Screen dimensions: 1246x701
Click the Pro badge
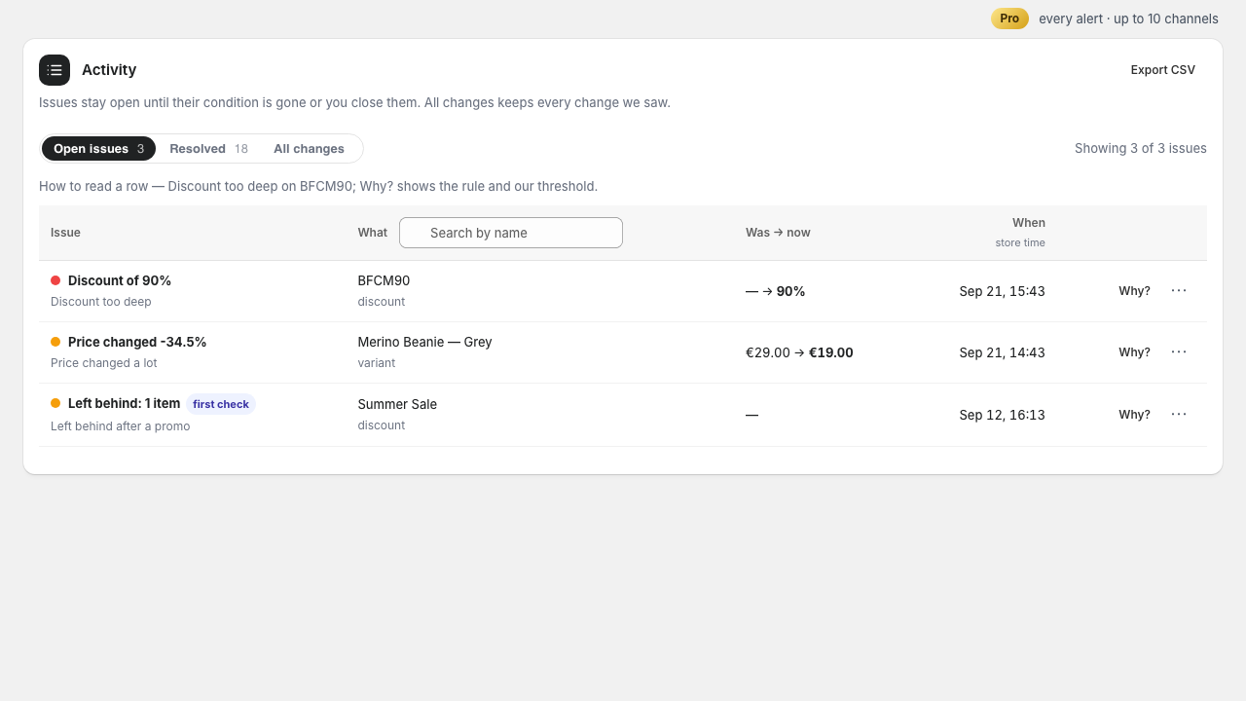1009,18
